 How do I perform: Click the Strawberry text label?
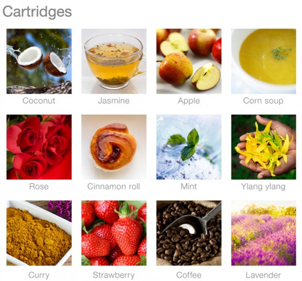click(x=114, y=275)
